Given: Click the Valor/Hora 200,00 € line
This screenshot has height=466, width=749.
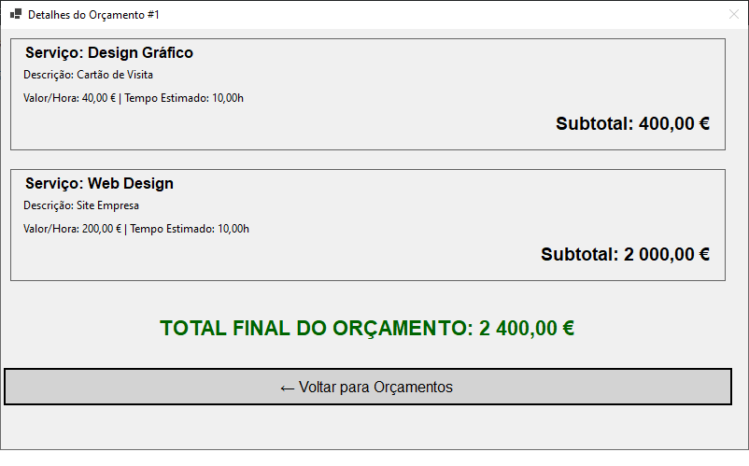Looking at the screenshot, I should [x=72, y=229].
